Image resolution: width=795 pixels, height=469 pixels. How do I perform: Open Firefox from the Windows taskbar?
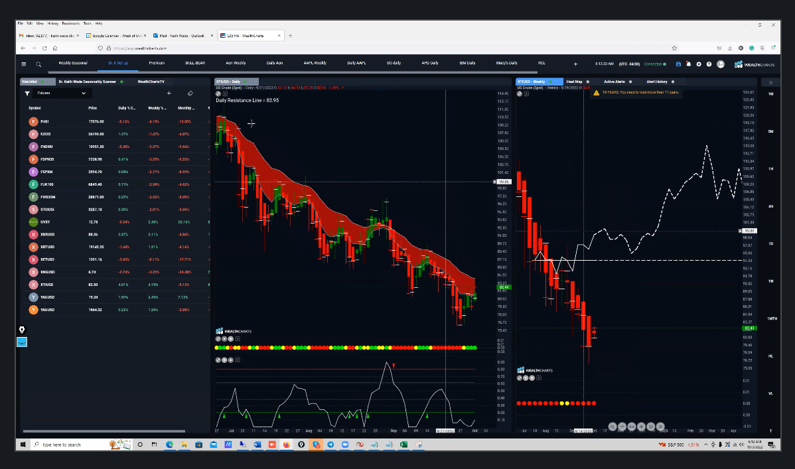287,444
